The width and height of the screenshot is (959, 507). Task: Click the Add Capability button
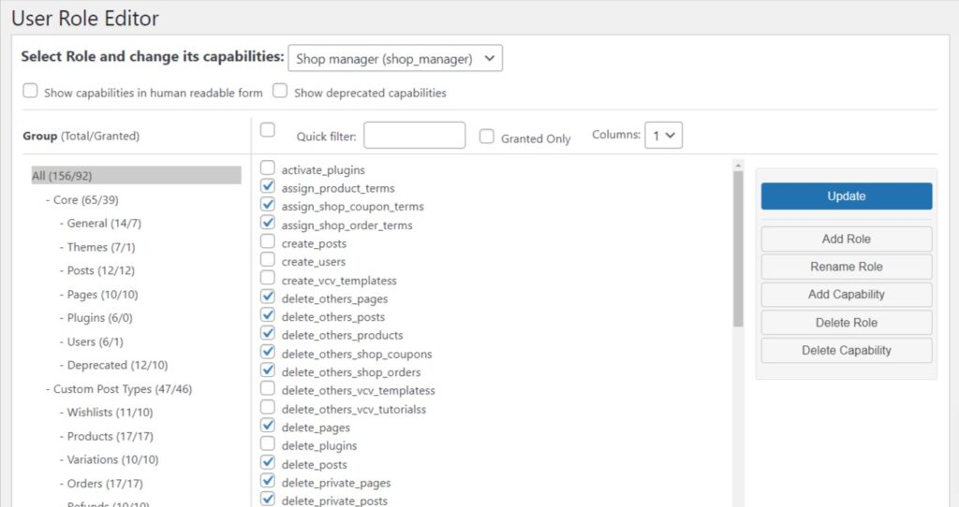[x=846, y=295]
